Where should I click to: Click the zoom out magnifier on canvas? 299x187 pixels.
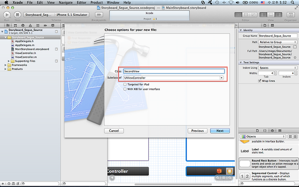[218, 178]
